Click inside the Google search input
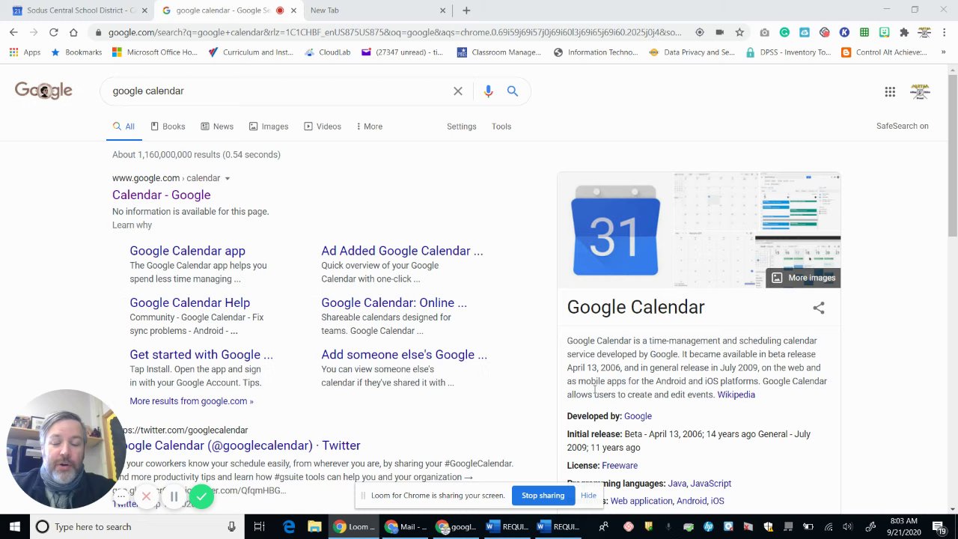The width and height of the screenshot is (958, 539). click(277, 91)
